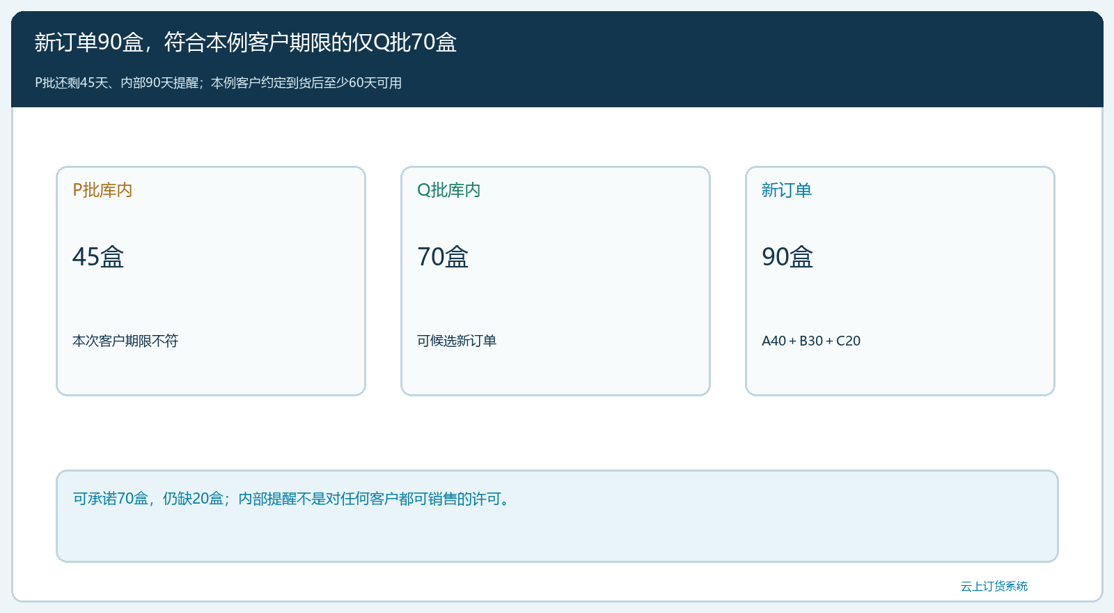Image resolution: width=1114 pixels, height=613 pixels.
Task: Click the "P批库内" card heading
Action: [102, 190]
